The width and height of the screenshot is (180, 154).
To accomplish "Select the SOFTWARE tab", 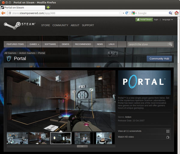I will click(x=50, y=44).
